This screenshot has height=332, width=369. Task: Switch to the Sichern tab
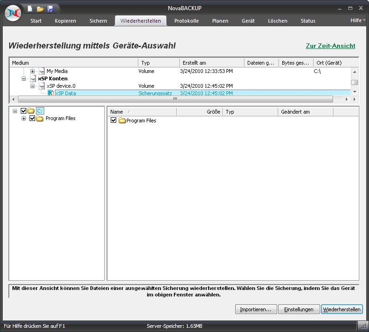point(98,21)
